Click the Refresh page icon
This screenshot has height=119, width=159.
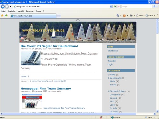pos(115,7)
